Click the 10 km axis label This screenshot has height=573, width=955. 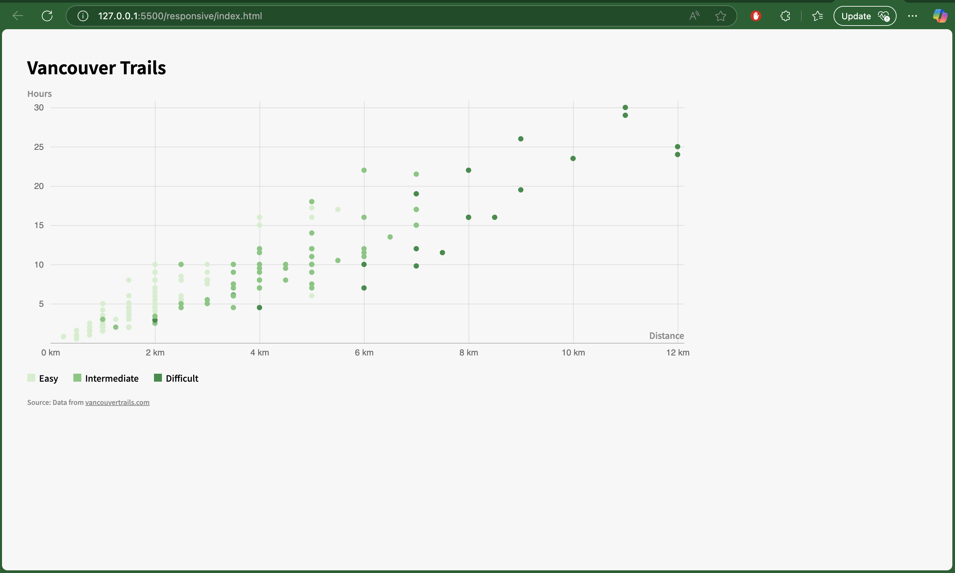click(573, 352)
